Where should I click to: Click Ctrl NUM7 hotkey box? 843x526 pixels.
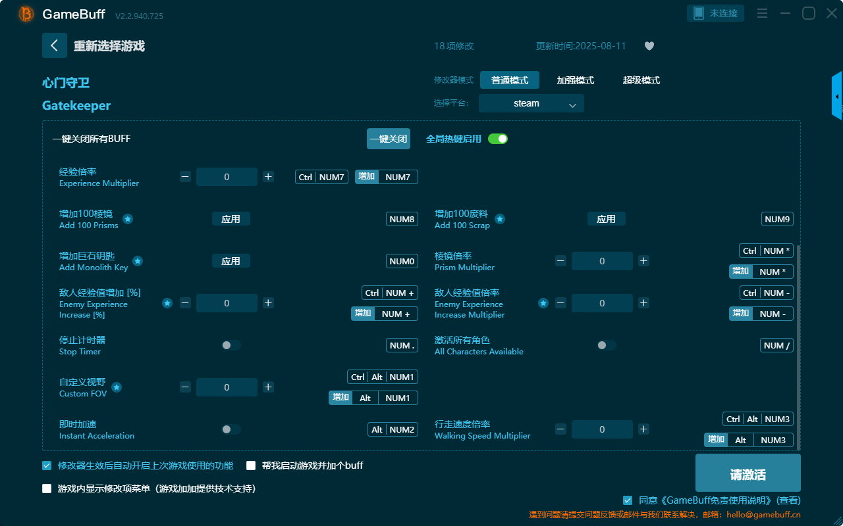tap(321, 177)
